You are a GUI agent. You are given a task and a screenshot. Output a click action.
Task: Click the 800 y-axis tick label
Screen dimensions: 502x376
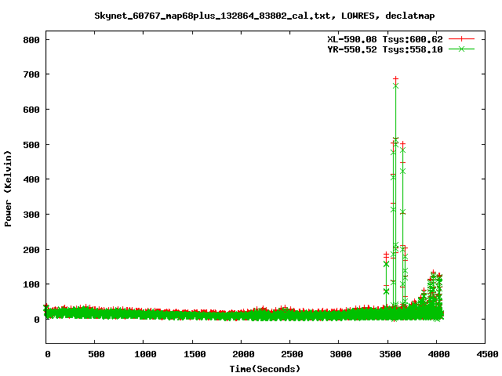click(31, 40)
